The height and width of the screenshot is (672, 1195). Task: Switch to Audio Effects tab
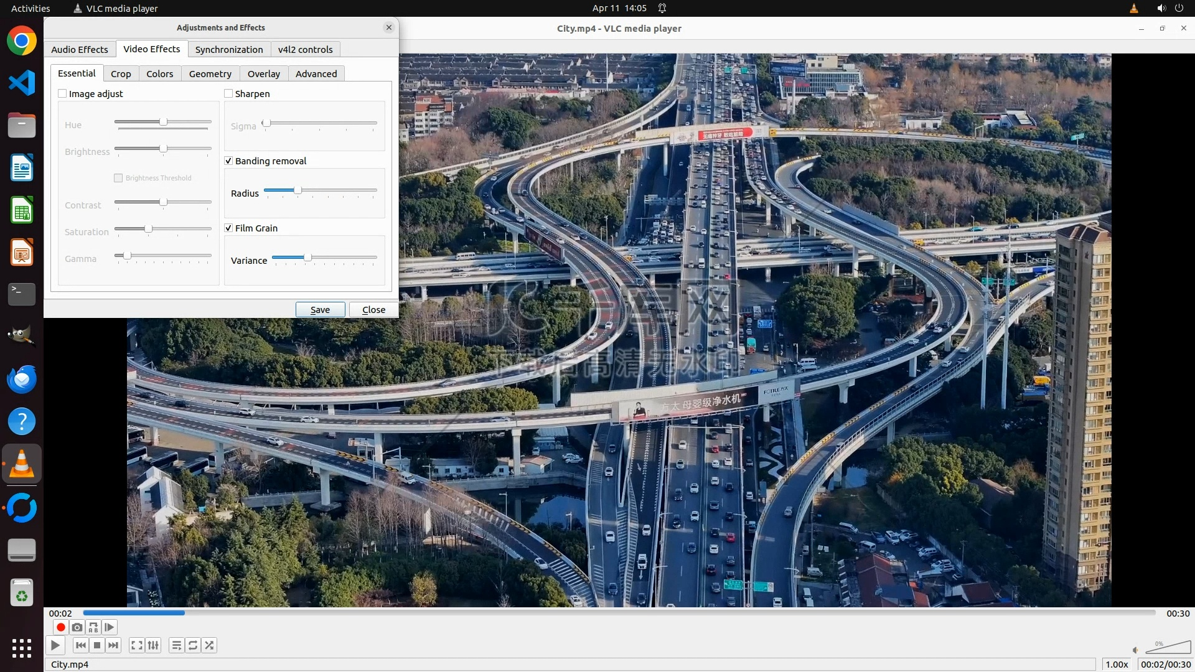click(x=80, y=50)
